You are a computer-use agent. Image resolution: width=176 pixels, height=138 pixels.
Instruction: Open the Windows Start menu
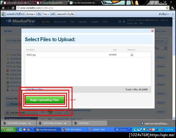(x=9, y=129)
